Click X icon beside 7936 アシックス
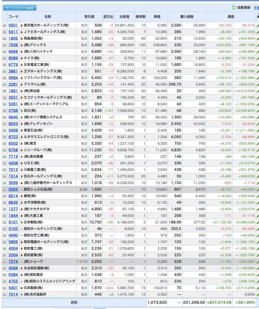259x309 pixels. click(5, 45)
